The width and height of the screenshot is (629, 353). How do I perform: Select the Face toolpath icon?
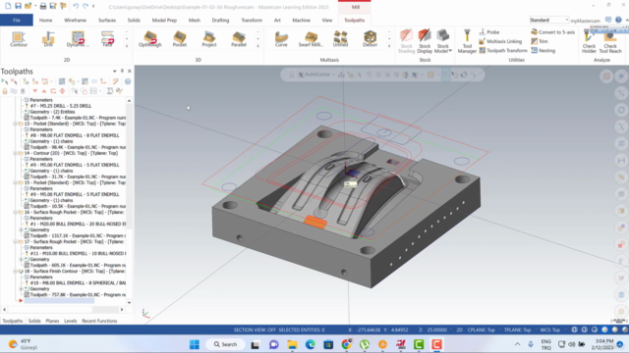point(107,39)
